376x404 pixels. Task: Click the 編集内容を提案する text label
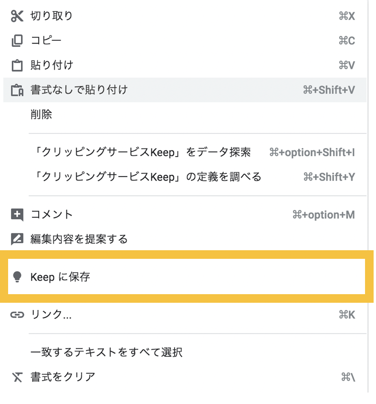79,239
